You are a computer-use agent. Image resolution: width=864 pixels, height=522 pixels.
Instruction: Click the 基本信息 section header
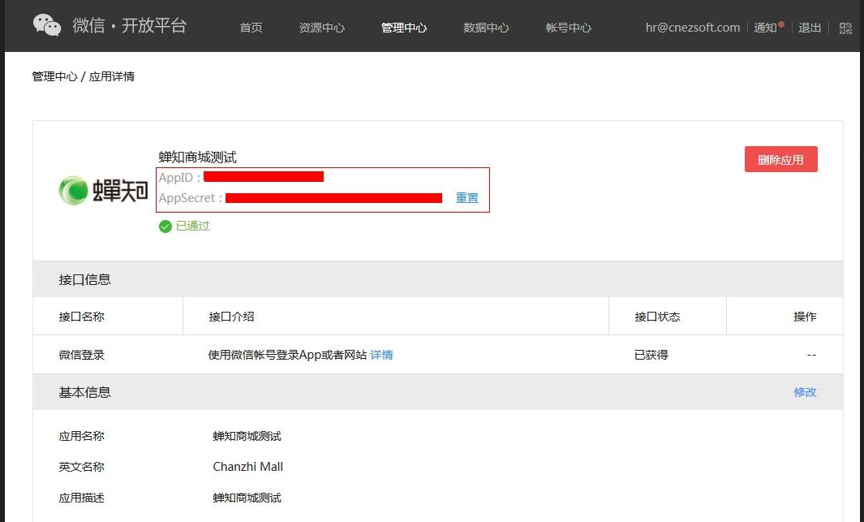point(85,392)
